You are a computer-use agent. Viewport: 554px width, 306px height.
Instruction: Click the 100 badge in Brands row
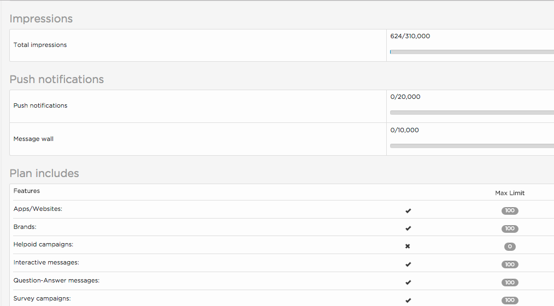point(510,228)
